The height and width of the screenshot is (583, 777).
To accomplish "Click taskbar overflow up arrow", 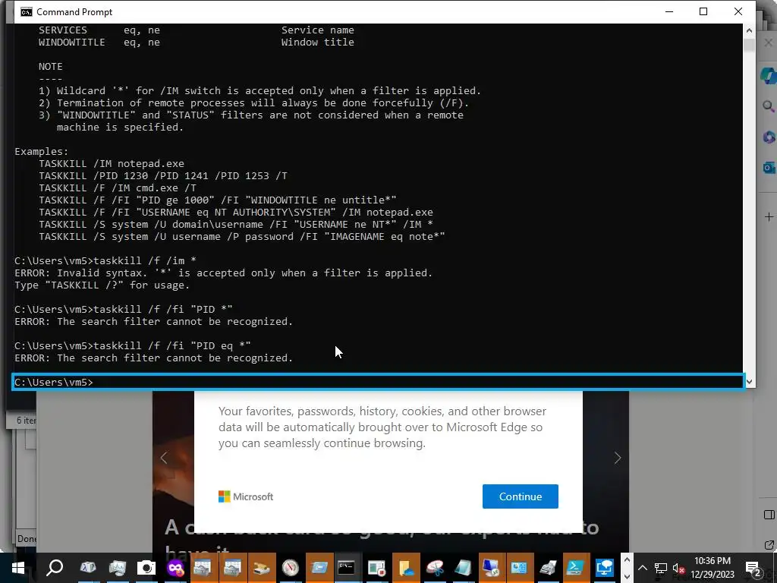I will (626, 560).
